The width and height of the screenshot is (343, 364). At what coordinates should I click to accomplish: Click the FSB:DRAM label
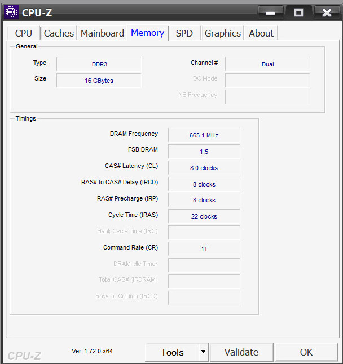click(143, 149)
